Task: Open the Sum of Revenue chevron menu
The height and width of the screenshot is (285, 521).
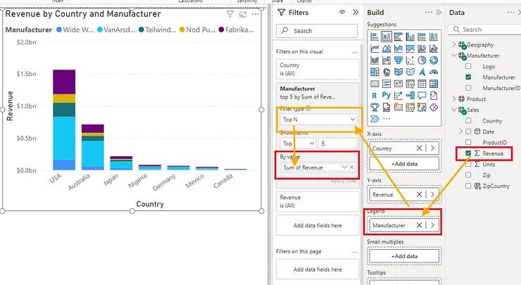Action: pos(344,167)
